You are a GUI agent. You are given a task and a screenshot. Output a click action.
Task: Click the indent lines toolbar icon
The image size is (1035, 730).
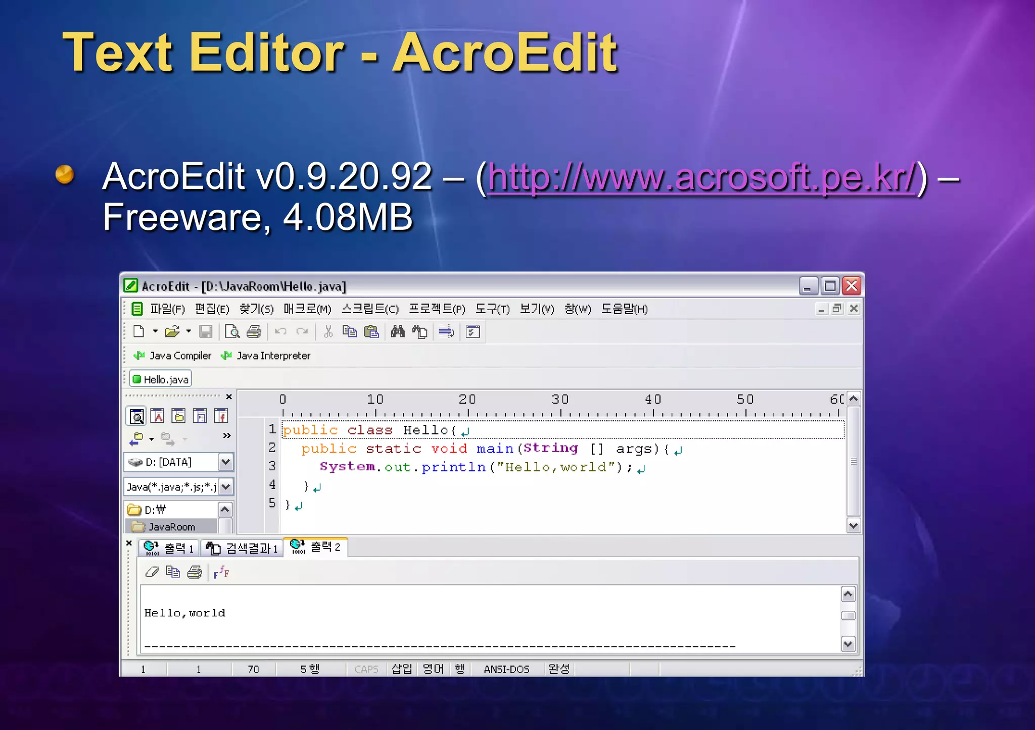446,331
